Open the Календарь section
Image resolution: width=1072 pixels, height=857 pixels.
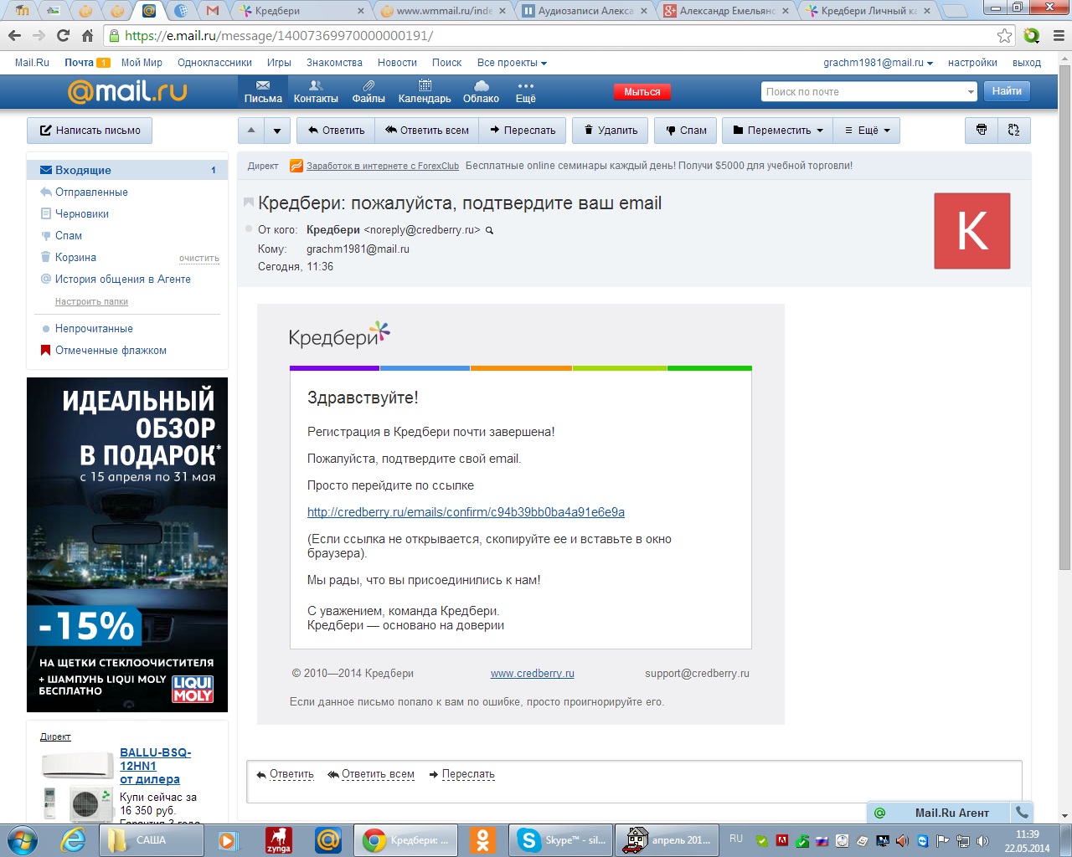click(425, 92)
